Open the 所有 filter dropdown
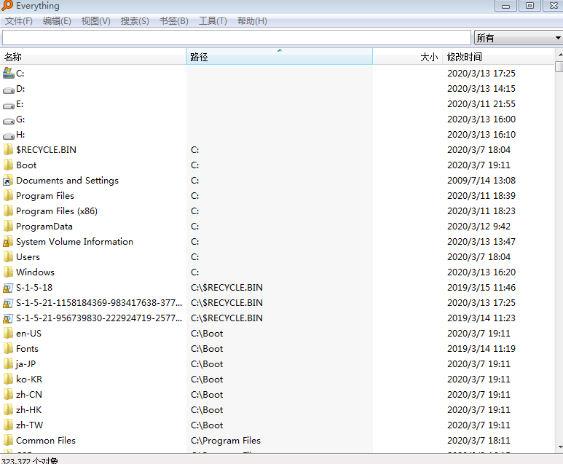Screen dimensions: 563x464 point(518,38)
